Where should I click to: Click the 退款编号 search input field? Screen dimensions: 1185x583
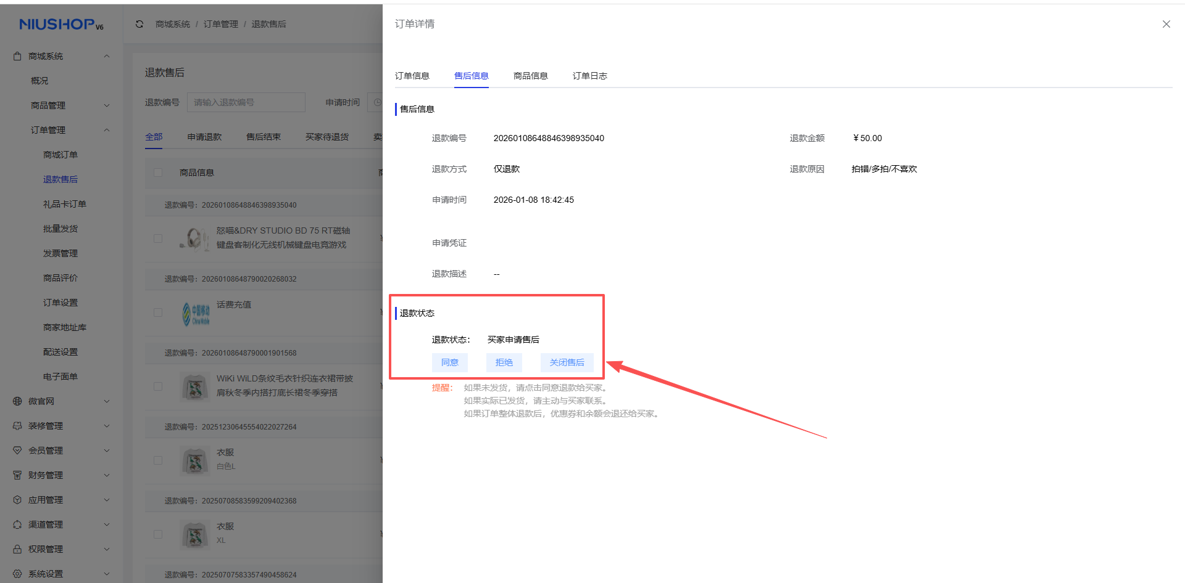coord(246,102)
